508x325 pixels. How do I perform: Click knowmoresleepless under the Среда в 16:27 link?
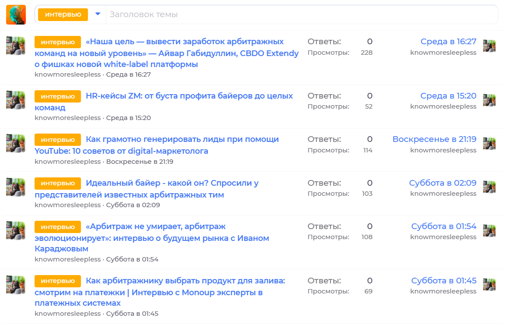443,53
